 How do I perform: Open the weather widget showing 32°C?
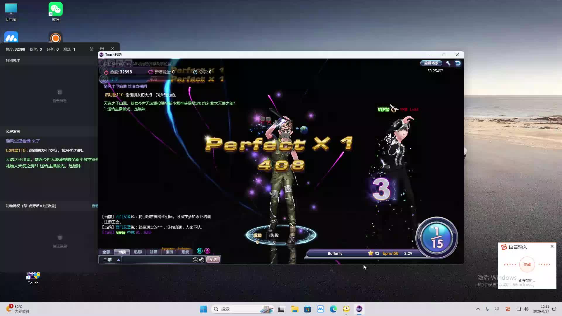click(x=18, y=309)
